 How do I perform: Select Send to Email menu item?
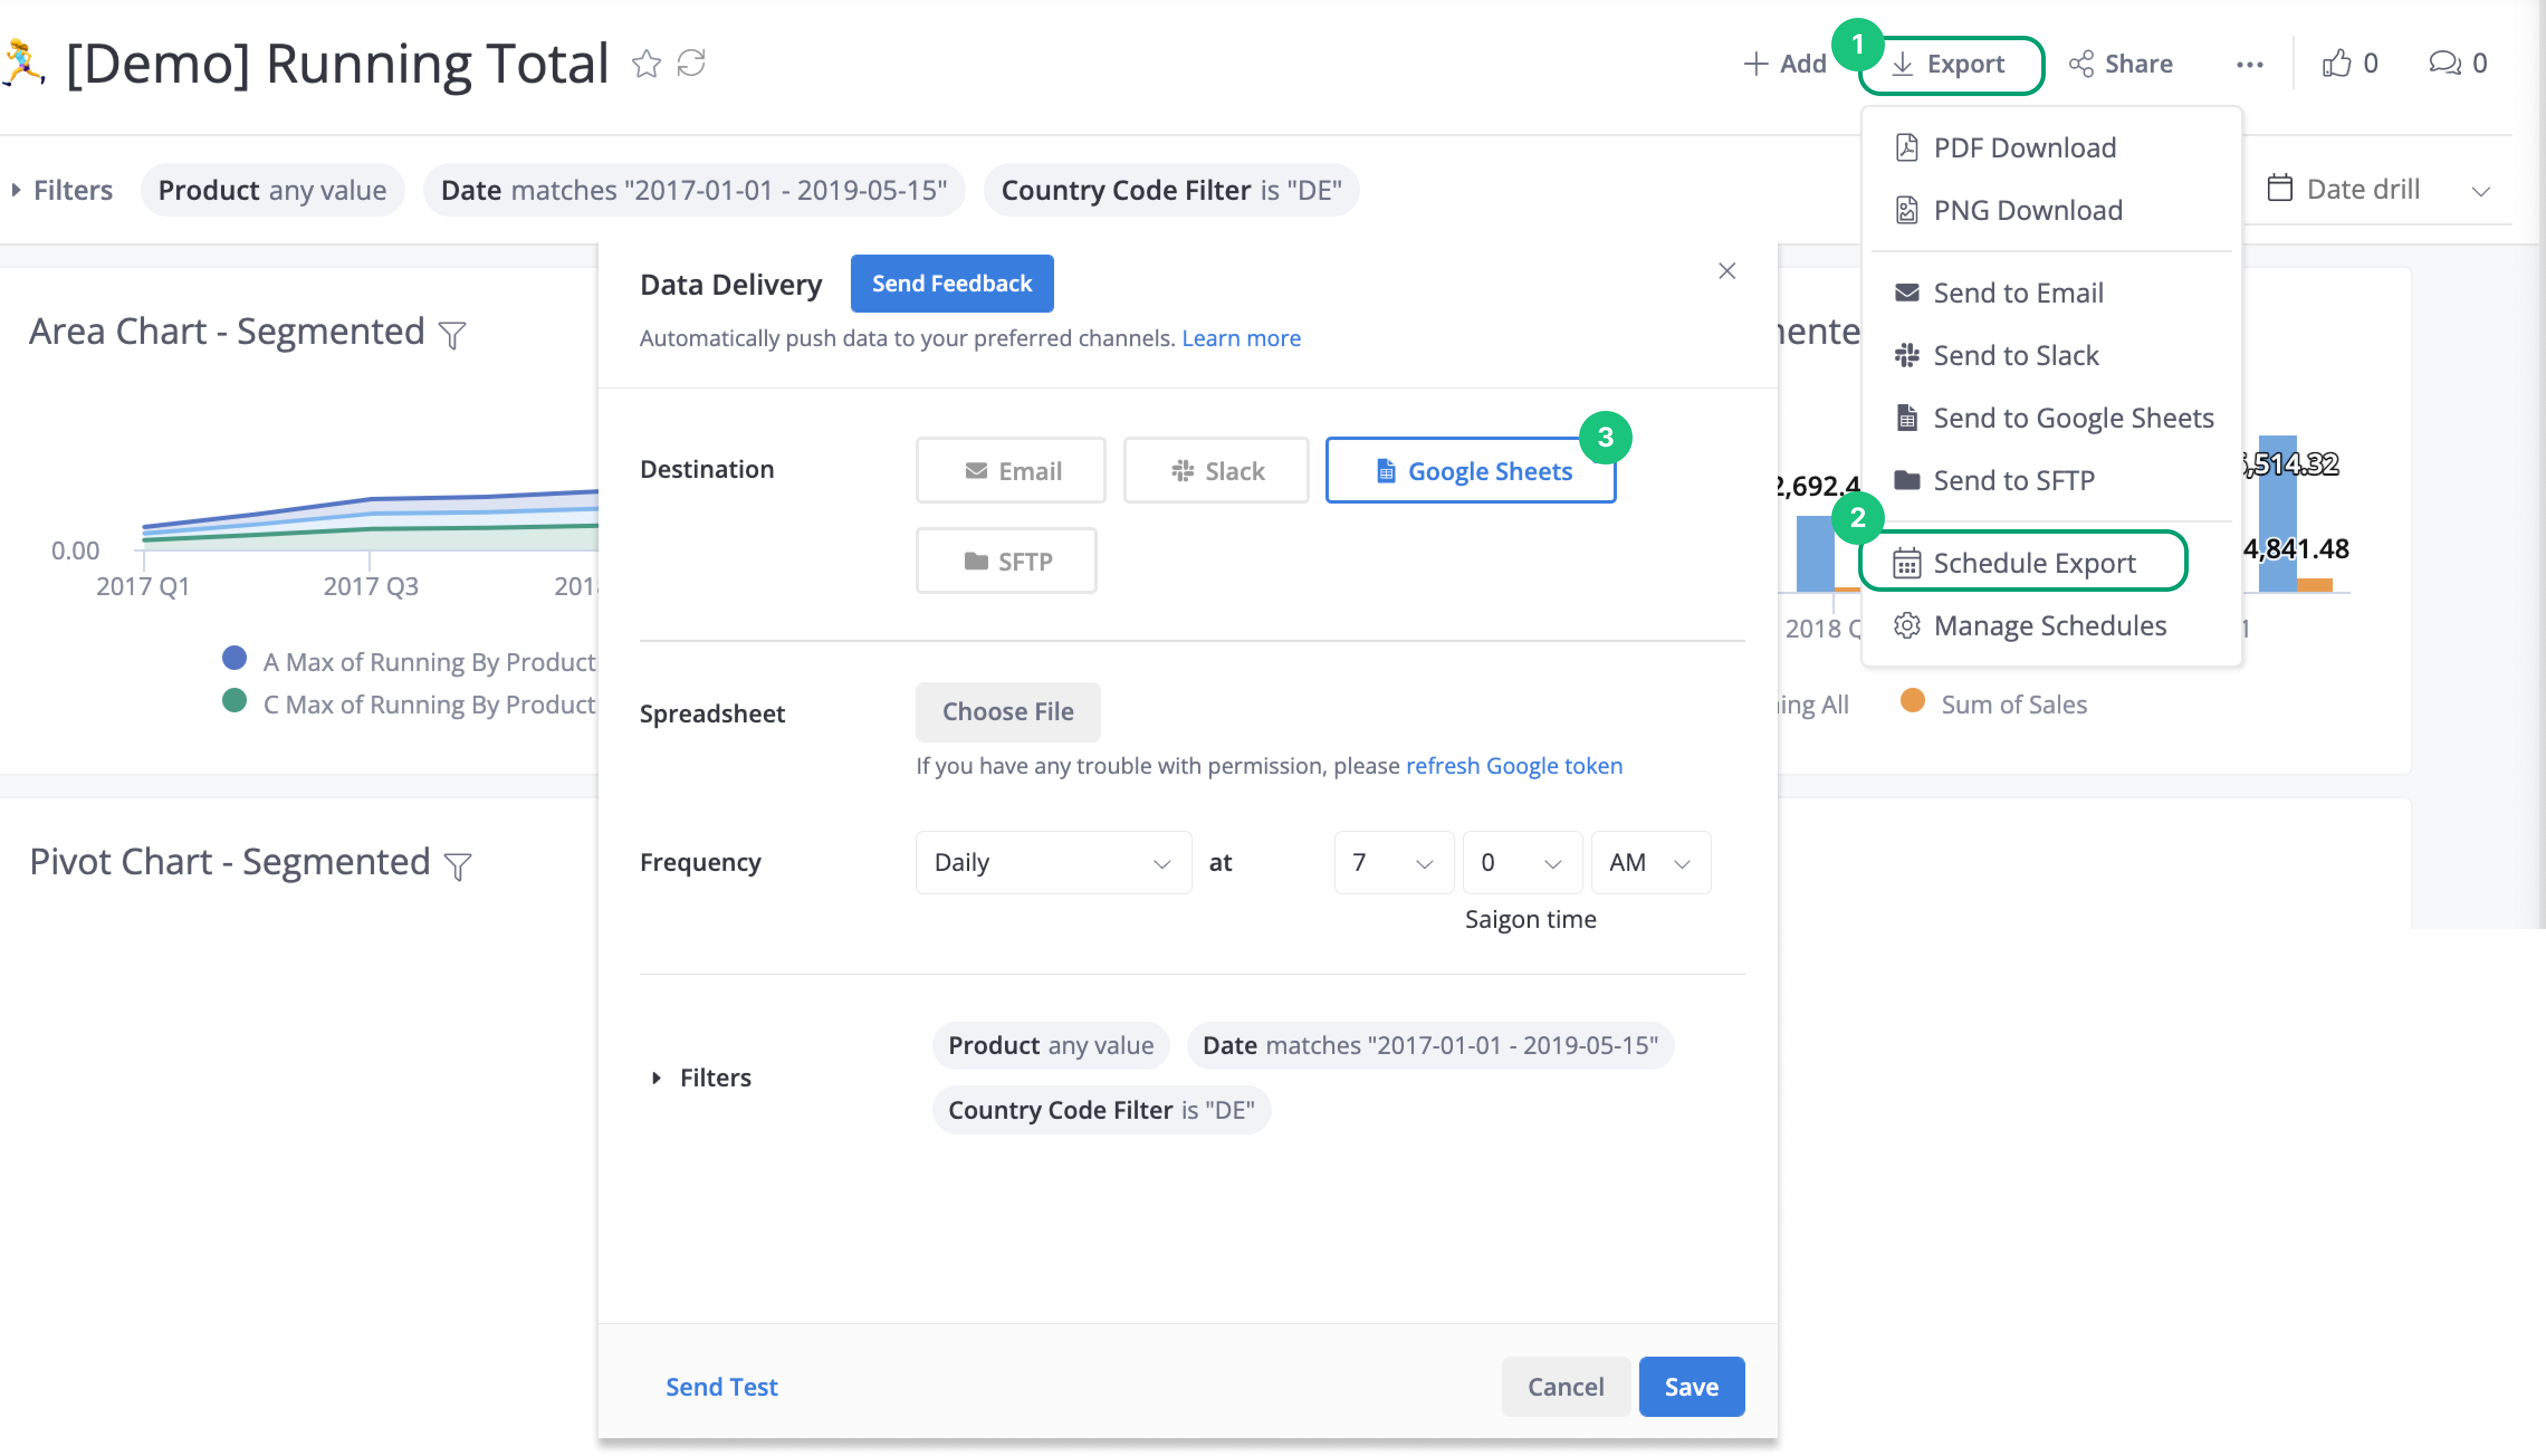2018,292
